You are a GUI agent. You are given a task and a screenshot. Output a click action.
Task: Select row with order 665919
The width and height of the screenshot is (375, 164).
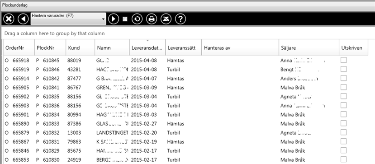(185, 70)
